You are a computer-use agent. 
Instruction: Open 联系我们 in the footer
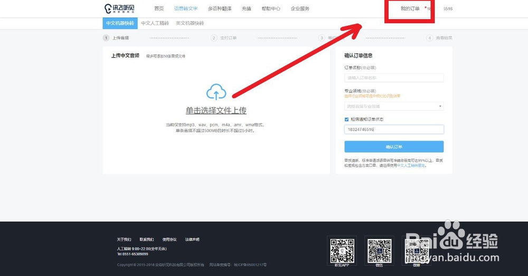(147, 240)
